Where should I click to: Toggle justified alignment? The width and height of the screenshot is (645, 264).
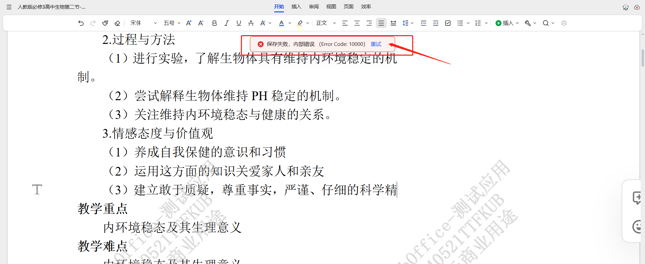coord(381,23)
